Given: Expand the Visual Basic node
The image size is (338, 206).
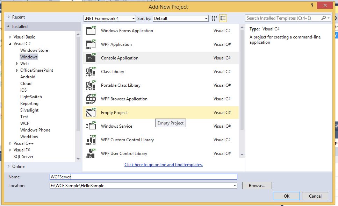Looking at the screenshot, I should (x=10, y=37).
